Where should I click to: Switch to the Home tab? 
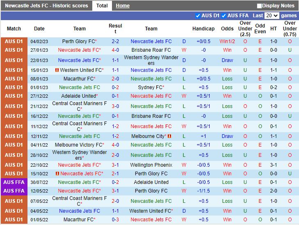pyautogui.click(x=122, y=6)
